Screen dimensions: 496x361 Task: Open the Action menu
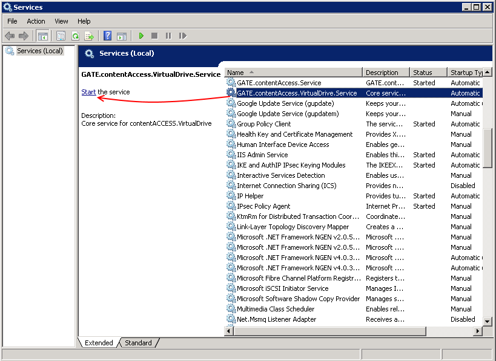coord(36,21)
